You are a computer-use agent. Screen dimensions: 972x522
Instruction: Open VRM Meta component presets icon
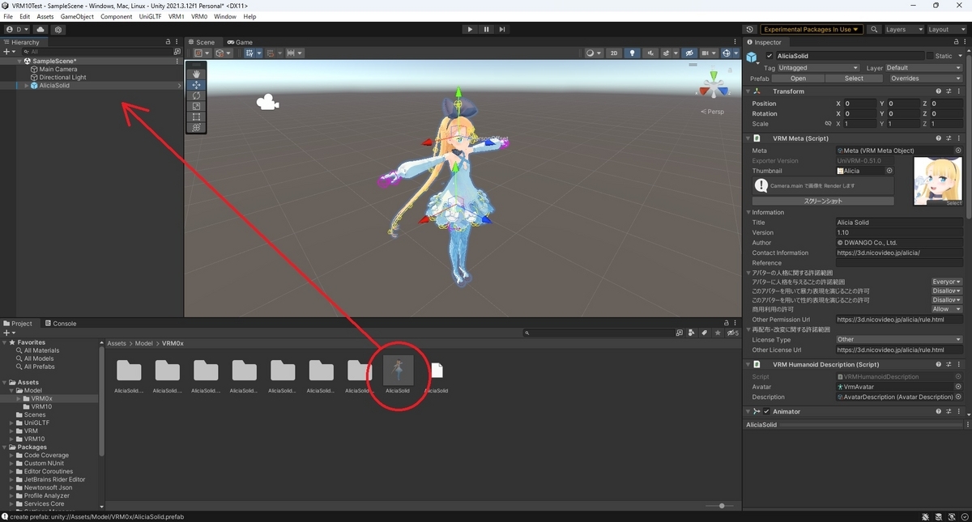(x=949, y=138)
